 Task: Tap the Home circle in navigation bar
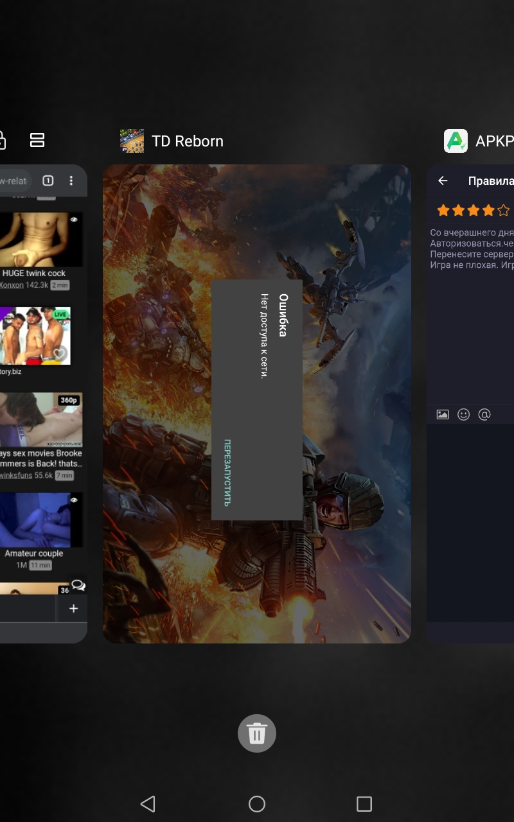pyautogui.click(x=257, y=803)
